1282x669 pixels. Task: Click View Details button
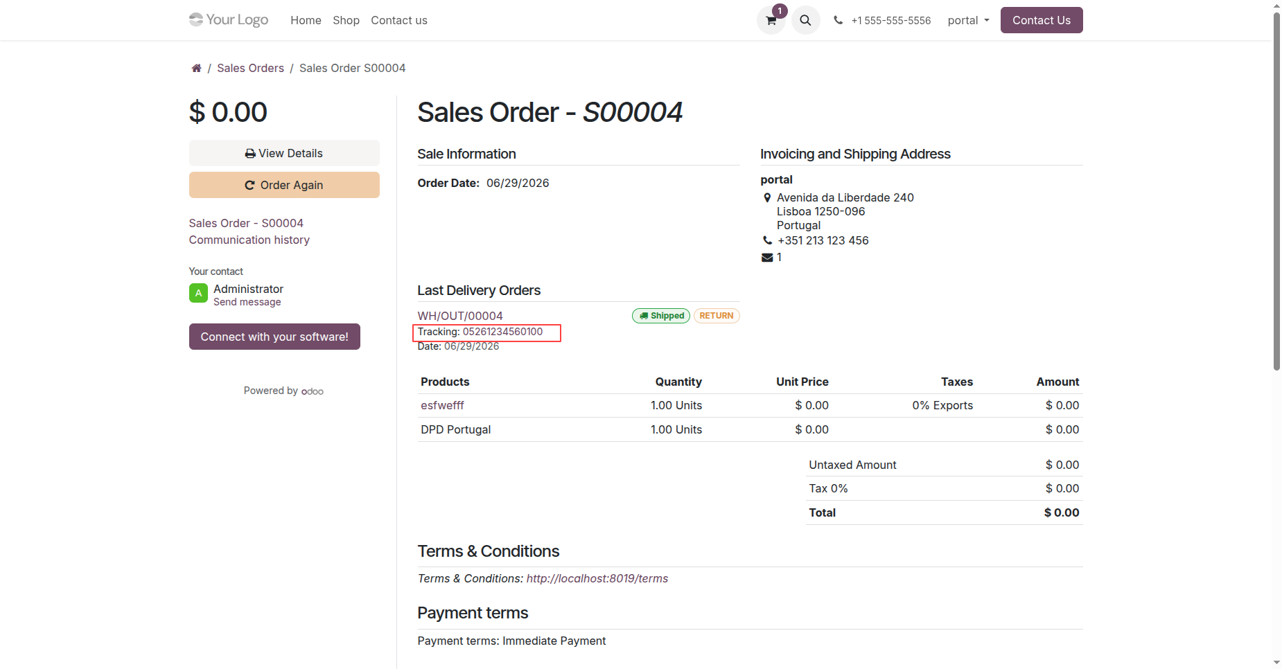pos(284,153)
